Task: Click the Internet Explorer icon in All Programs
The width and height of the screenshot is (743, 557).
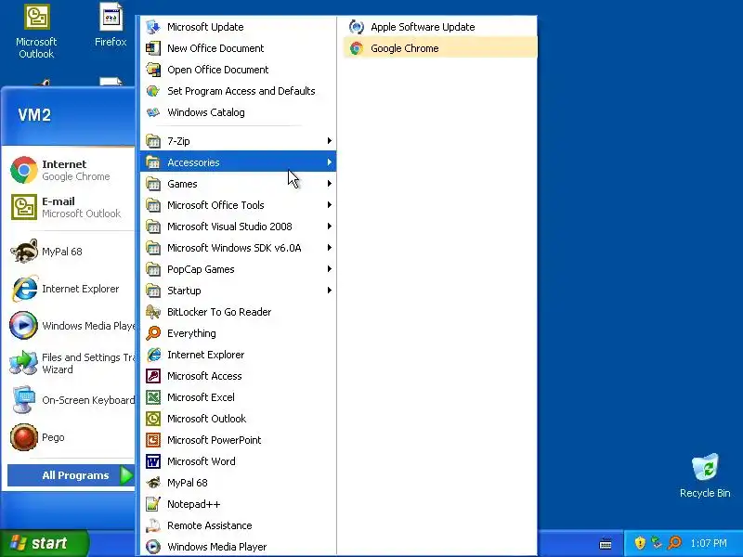Action: [153, 355]
